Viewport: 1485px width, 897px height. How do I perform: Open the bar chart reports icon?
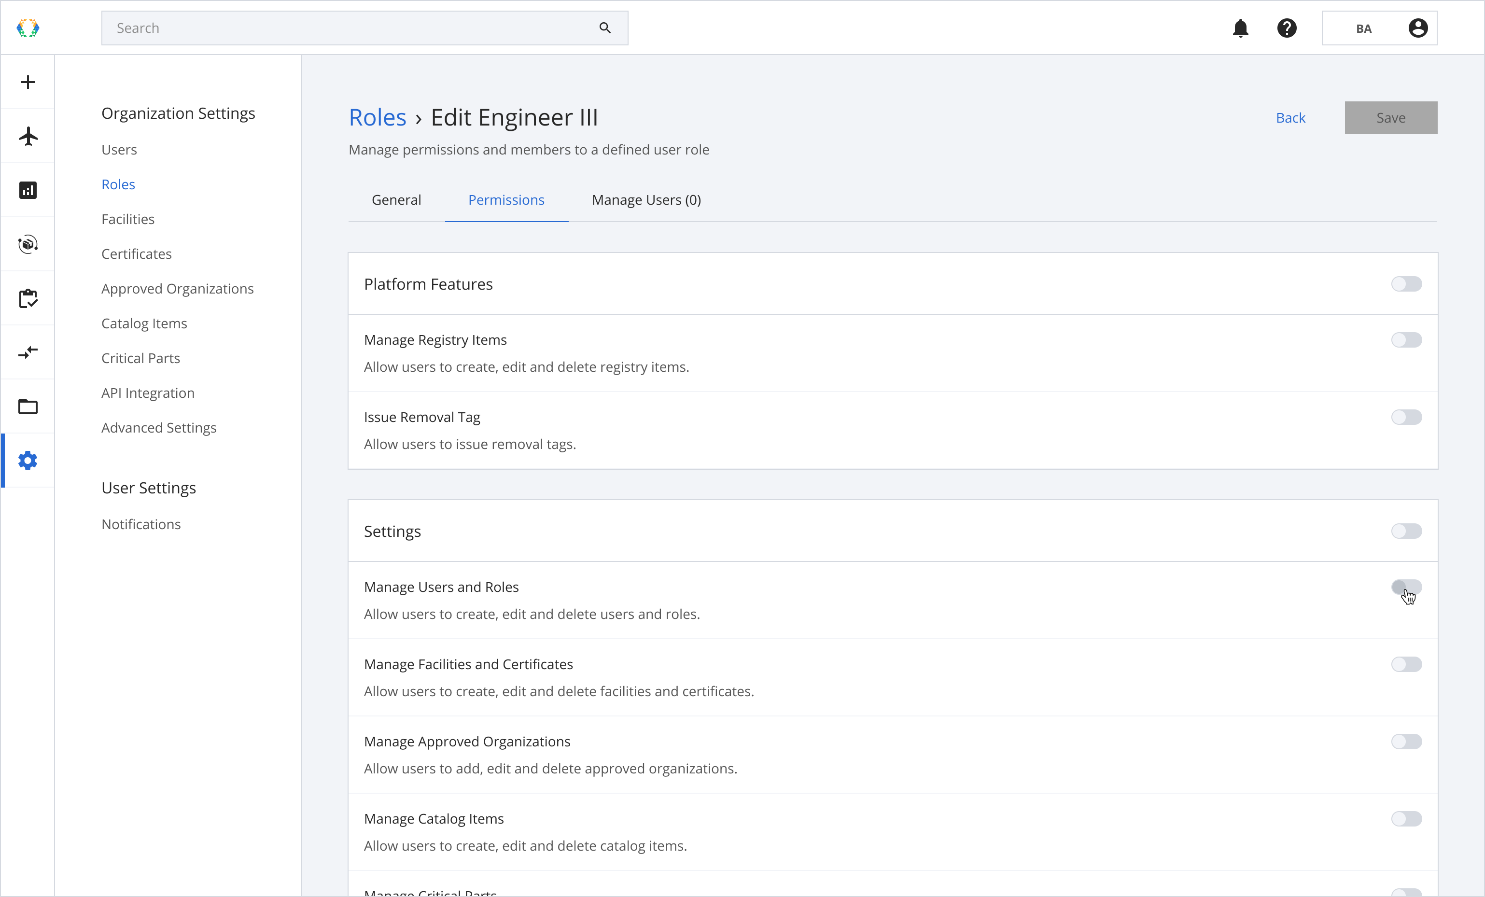coord(28,191)
